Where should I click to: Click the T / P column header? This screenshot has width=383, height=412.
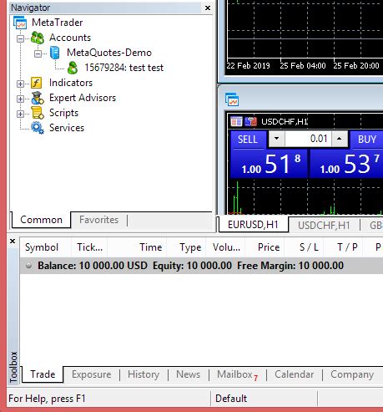pyautogui.click(x=343, y=247)
